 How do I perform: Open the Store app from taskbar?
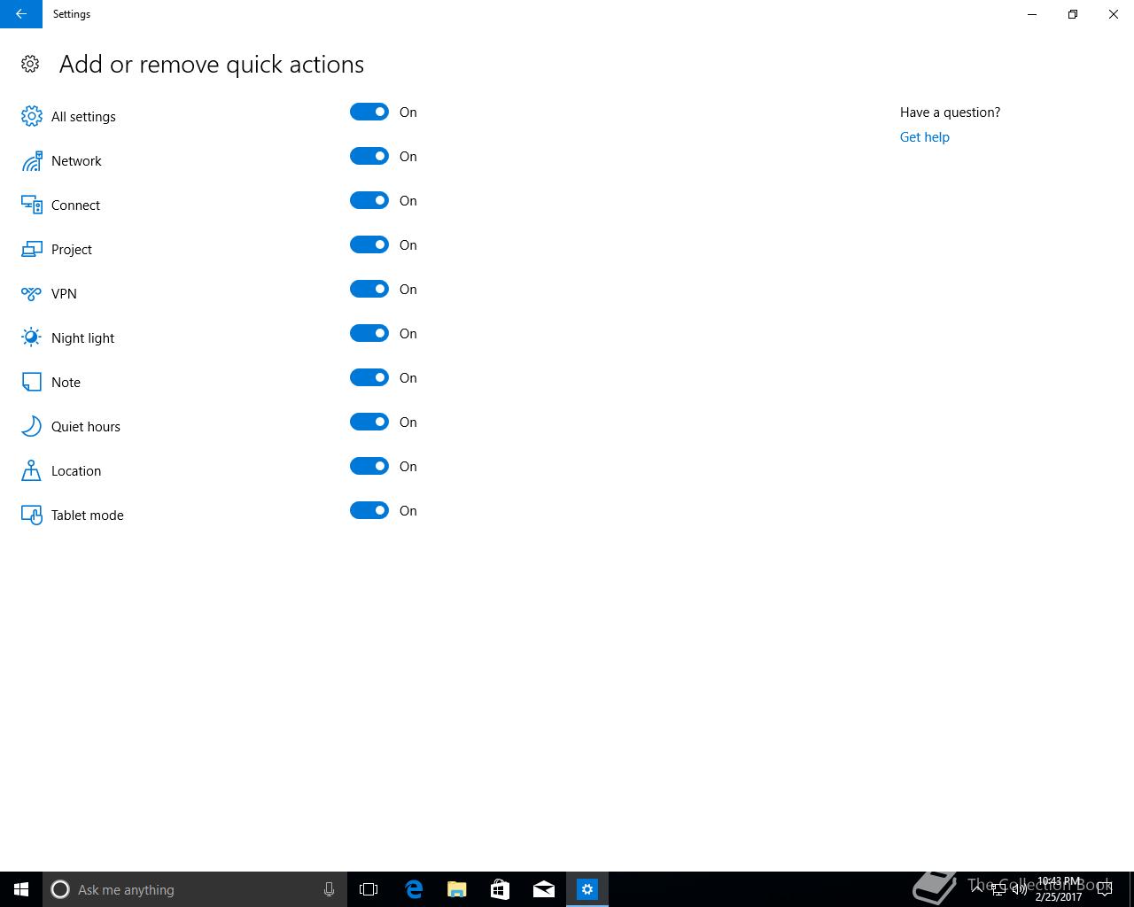500,889
